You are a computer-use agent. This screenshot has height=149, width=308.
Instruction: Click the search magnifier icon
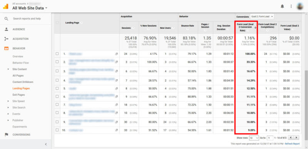6,19
